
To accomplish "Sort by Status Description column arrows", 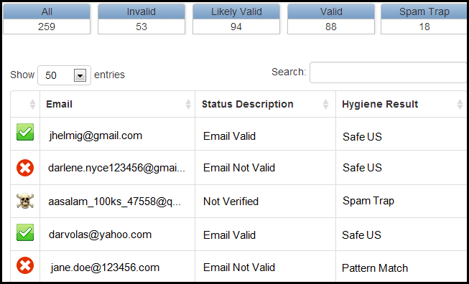I will (326, 104).
